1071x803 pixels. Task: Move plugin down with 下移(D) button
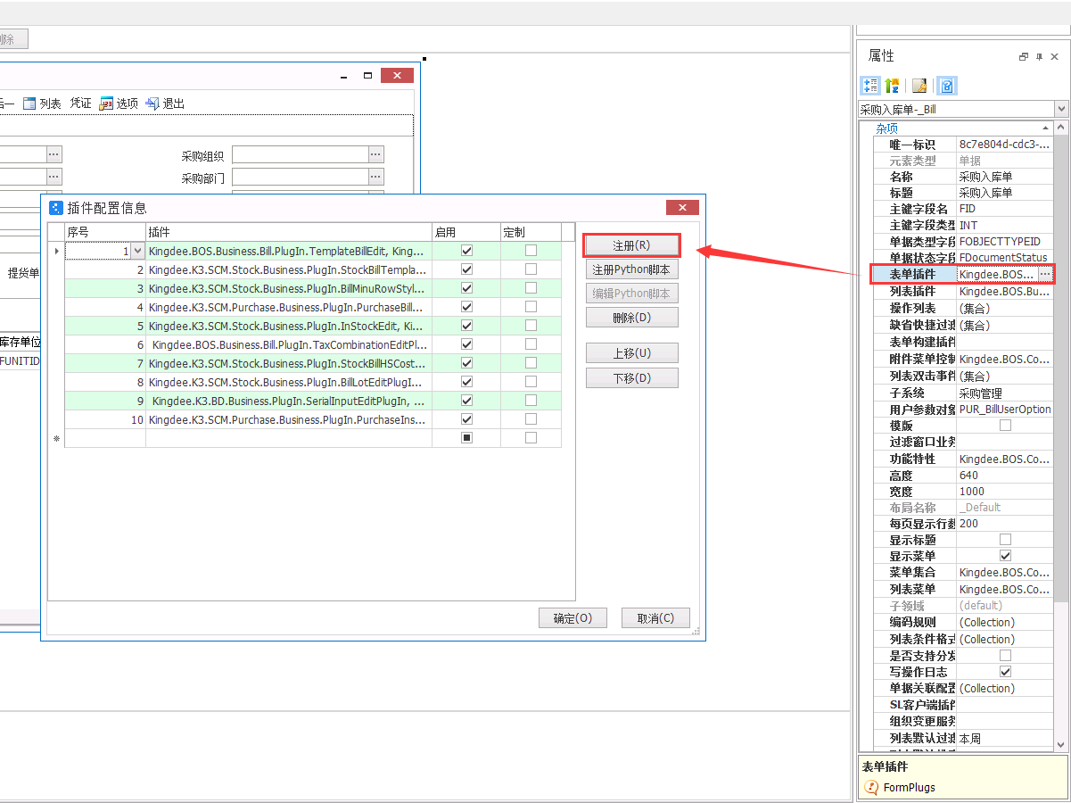click(x=631, y=378)
